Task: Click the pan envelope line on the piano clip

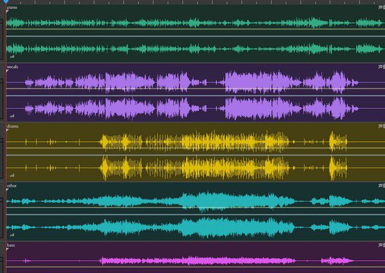Action: [x=196, y=37]
